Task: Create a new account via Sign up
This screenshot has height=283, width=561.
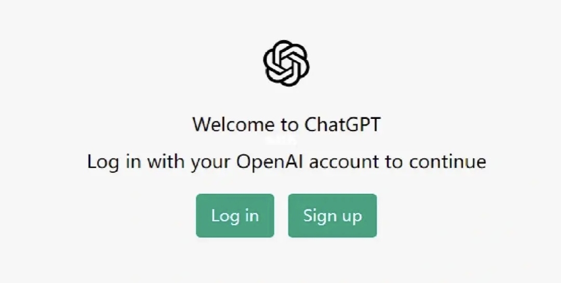Action: (x=332, y=215)
